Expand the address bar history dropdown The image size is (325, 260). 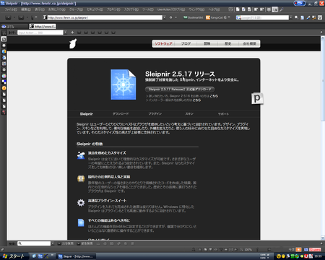click(165, 17)
